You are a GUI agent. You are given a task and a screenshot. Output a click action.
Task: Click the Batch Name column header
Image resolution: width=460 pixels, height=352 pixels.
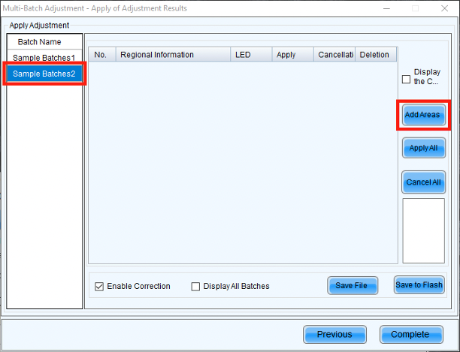[44, 42]
